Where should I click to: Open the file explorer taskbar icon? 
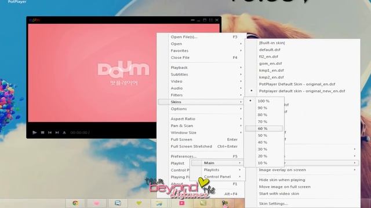coord(159,203)
